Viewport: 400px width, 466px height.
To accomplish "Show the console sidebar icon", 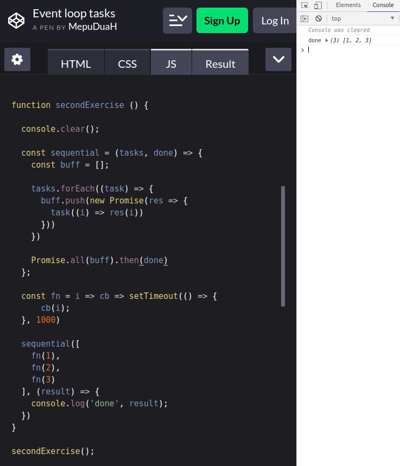I will tap(304, 19).
